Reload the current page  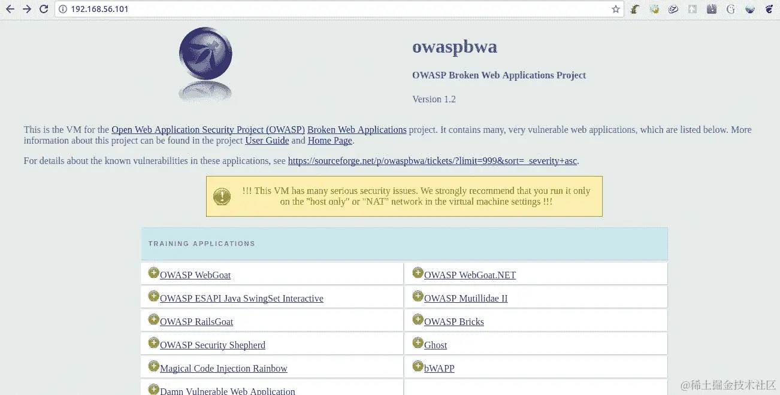(43, 9)
